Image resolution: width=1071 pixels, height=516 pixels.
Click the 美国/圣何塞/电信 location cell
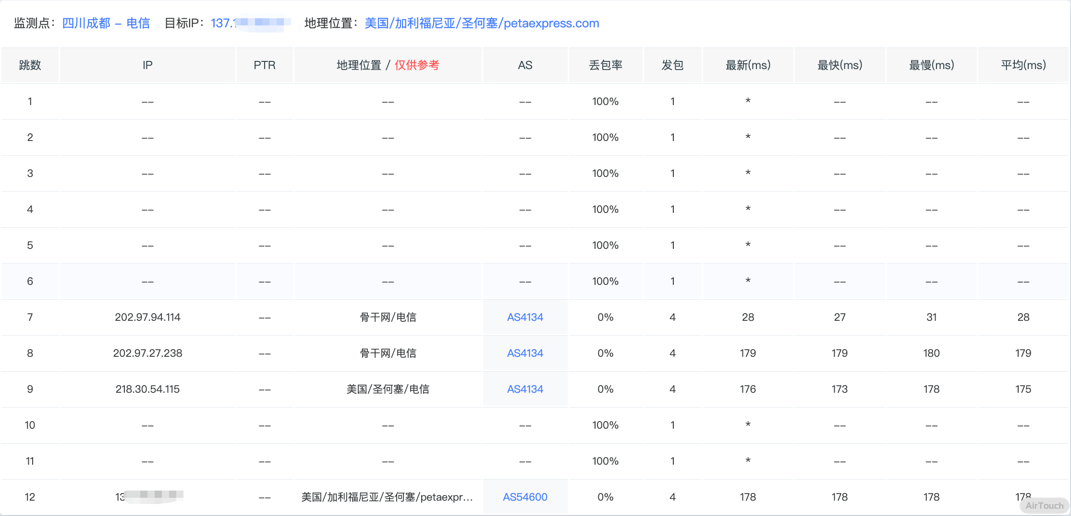point(388,389)
